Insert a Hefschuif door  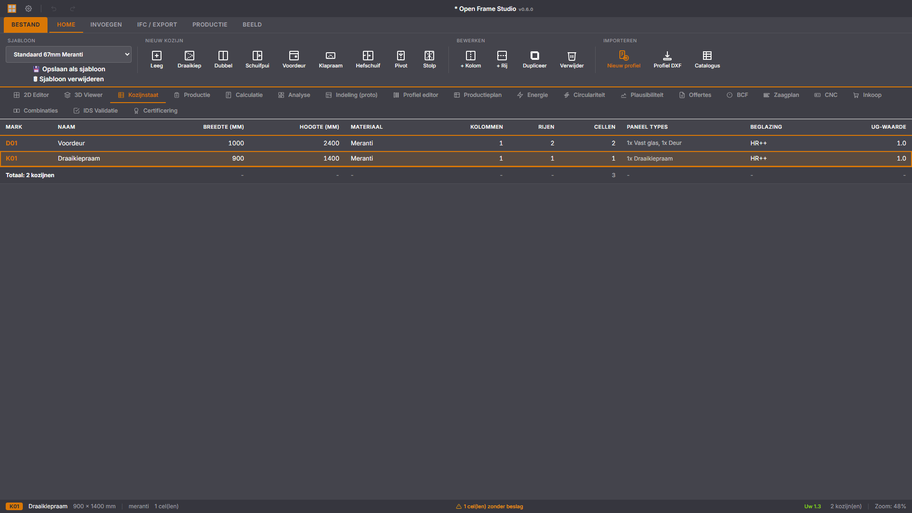(x=368, y=59)
